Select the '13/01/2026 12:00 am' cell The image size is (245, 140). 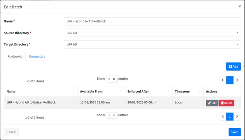(101, 103)
